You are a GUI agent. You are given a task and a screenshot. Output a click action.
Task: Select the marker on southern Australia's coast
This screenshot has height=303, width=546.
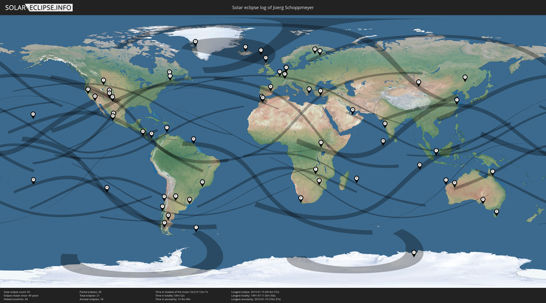[483, 200]
